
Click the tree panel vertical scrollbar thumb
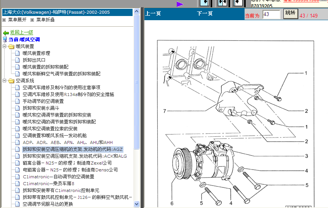click(137, 82)
